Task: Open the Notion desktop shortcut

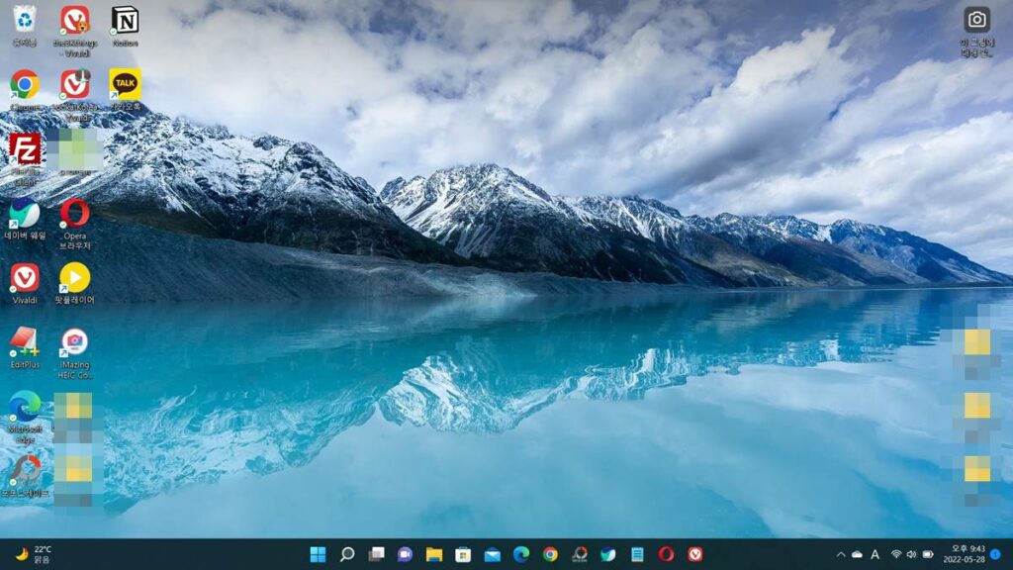Action: pos(125,21)
